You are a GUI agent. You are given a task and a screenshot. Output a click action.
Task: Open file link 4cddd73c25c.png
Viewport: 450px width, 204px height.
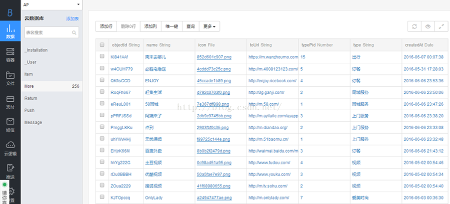click(x=214, y=69)
